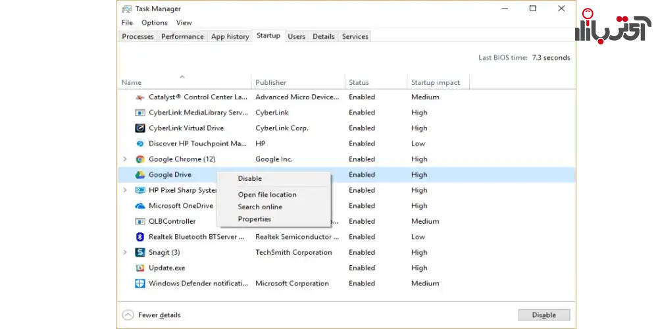Click the Medium impact of Catalyst row
The image size is (658, 329).
425,97
